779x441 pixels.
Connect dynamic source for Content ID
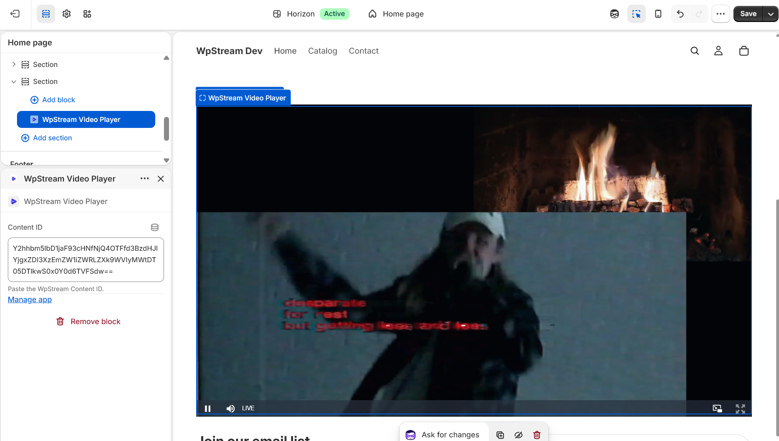pos(155,227)
